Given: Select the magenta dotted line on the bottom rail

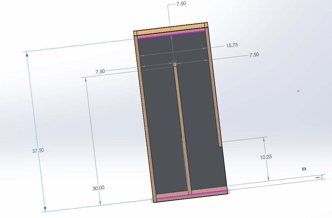Looking at the screenshot, I should pyautogui.click(x=192, y=195).
